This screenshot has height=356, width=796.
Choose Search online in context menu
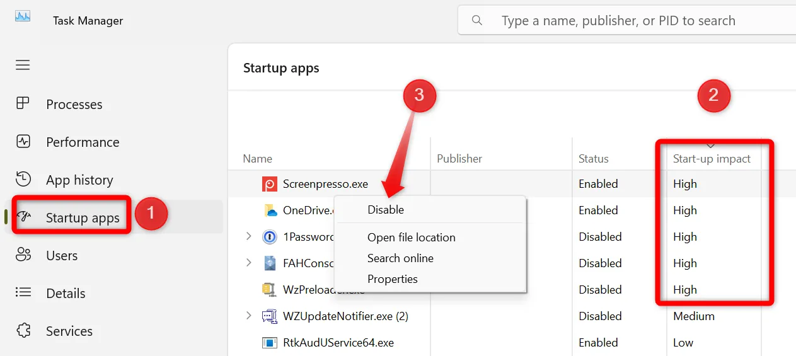click(x=401, y=258)
